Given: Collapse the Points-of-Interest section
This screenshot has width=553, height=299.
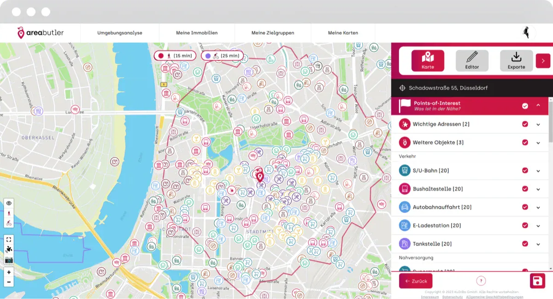Looking at the screenshot, I should click(538, 106).
